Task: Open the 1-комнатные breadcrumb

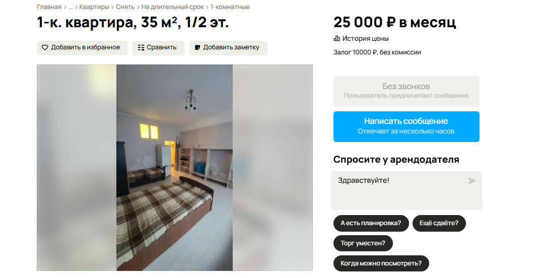Action: [x=230, y=7]
